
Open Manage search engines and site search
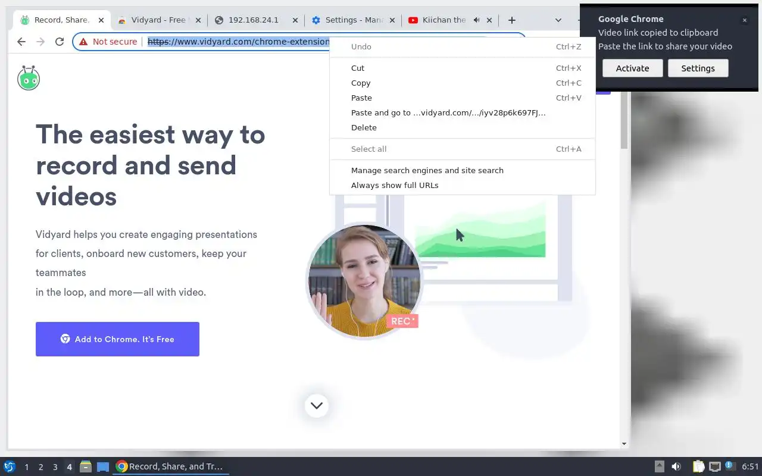coord(462,170)
